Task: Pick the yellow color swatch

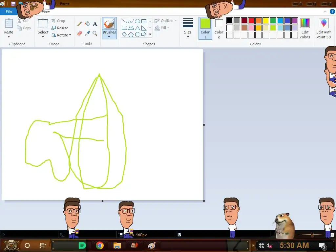Action: coord(266,21)
